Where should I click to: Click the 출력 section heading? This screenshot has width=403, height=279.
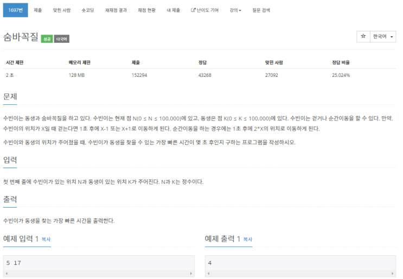click(10, 200)
